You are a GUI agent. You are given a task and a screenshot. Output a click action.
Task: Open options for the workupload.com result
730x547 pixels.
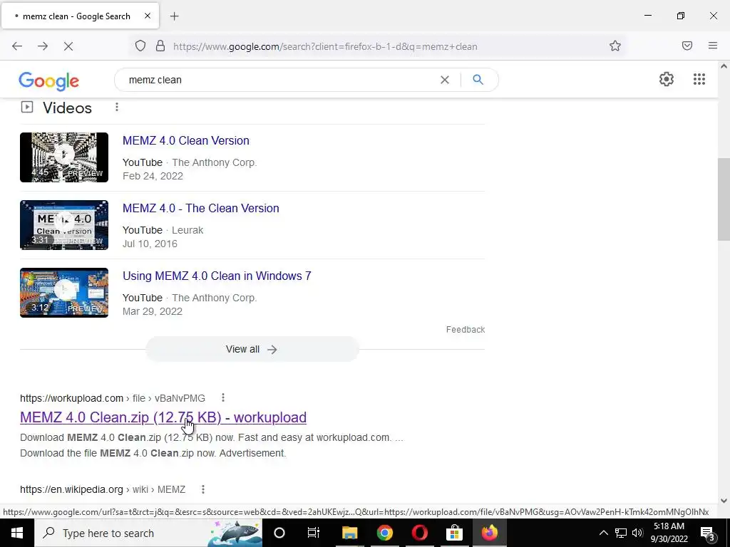[223, 397]
